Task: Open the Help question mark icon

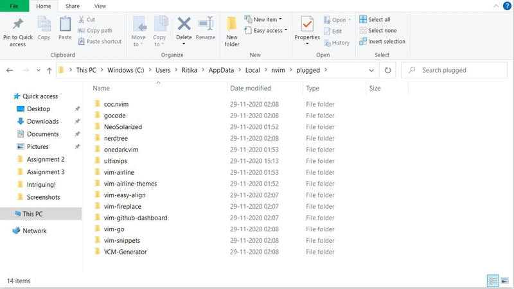Action: click(507, 6)
